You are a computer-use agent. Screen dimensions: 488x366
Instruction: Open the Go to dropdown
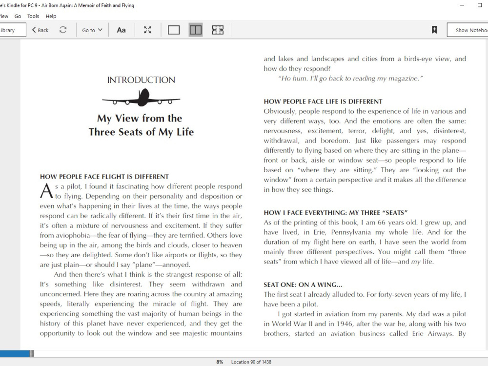coord(92,30)
